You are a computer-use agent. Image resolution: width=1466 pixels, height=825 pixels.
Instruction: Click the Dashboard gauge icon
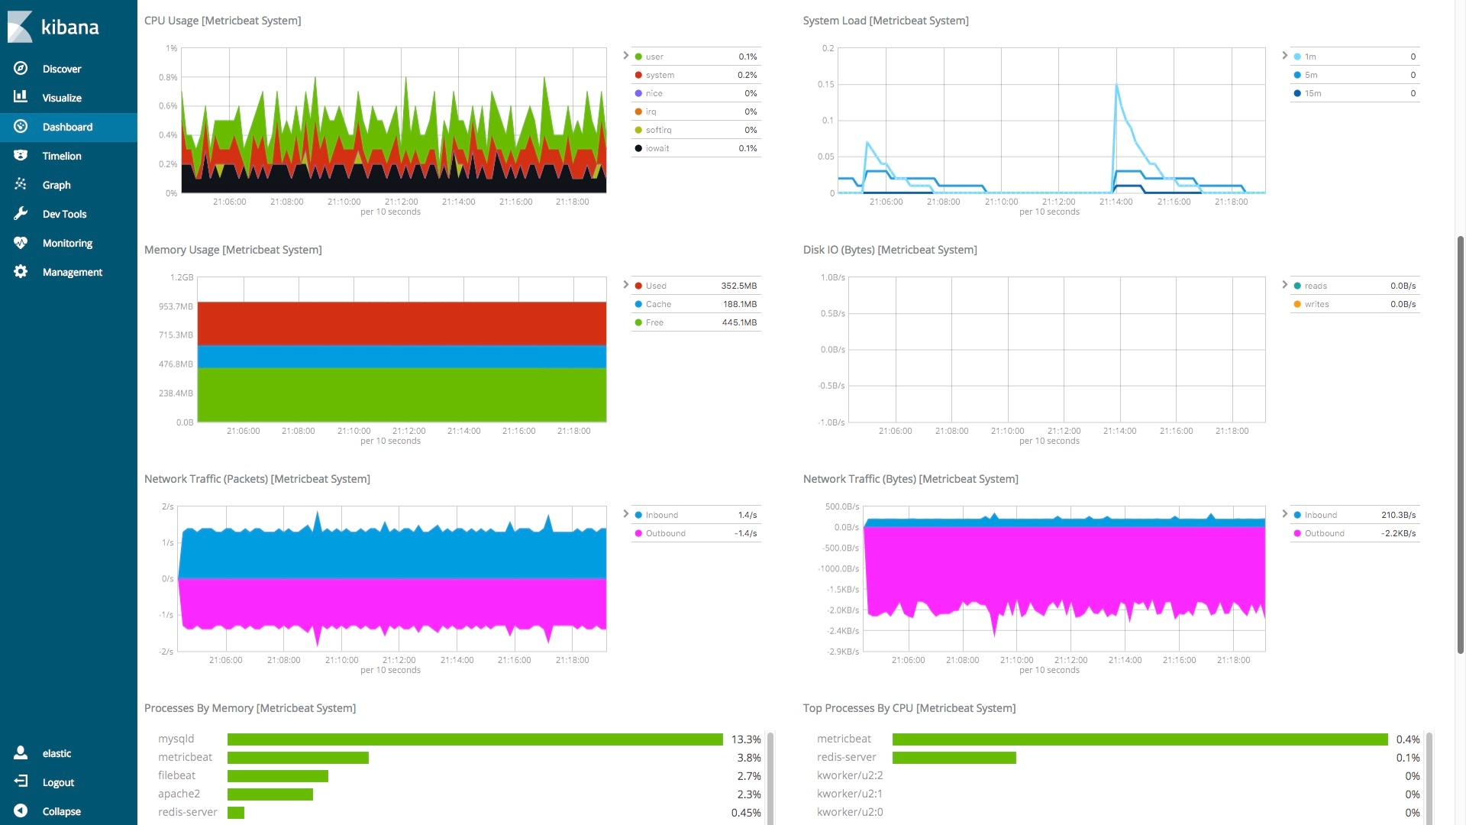[x=21, y=126]
